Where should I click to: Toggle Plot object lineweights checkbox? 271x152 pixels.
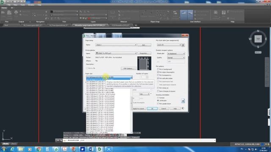tap(158, 72)
